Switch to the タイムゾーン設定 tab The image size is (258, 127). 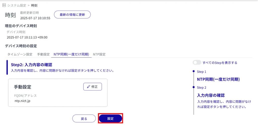(x=20, y=54)
